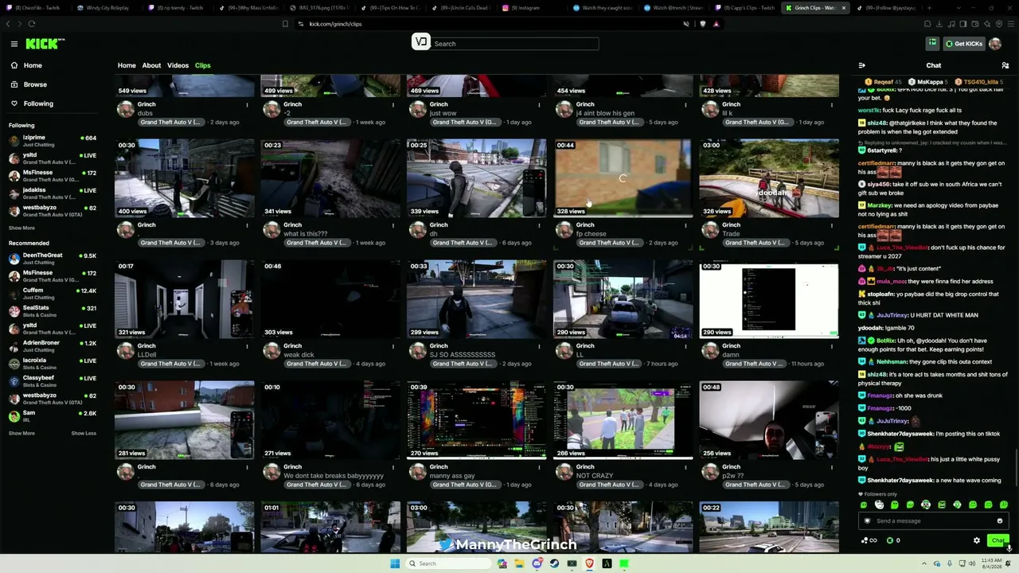1019x573 pixels.
Task: Click the Send a message chat input
Action: pos(933,521)
